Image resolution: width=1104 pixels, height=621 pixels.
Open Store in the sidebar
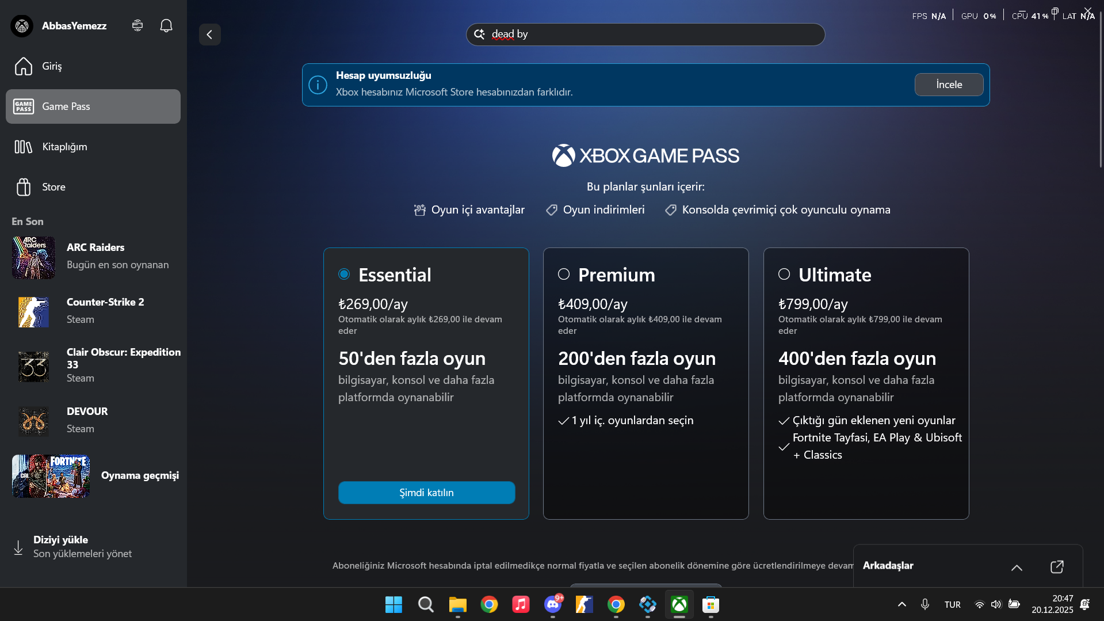tap(93, 187)
